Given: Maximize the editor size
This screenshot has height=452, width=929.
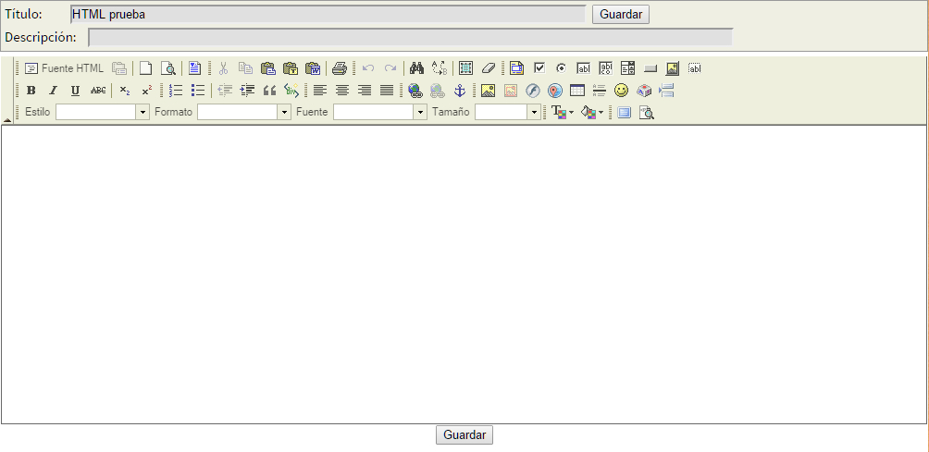Looking at the screenshot, I should tap(624, 113).
